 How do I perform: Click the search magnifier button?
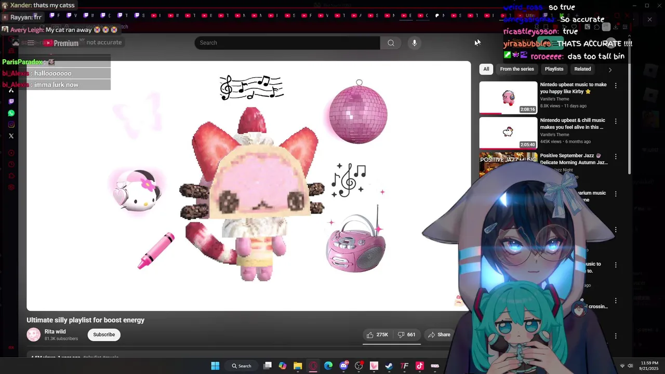[391, 43]
